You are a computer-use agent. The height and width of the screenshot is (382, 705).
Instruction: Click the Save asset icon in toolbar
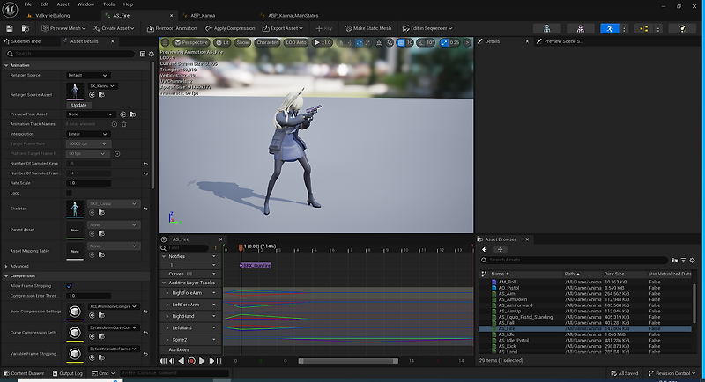(10, 28)
